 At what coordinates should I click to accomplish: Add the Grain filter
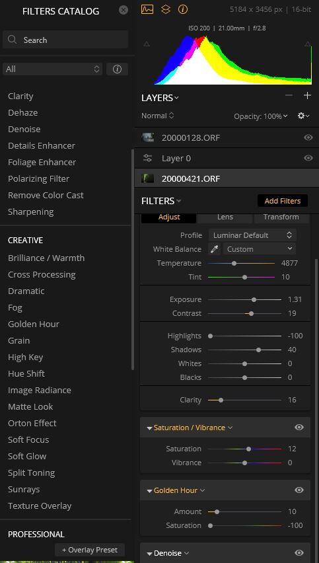point(18,341)
